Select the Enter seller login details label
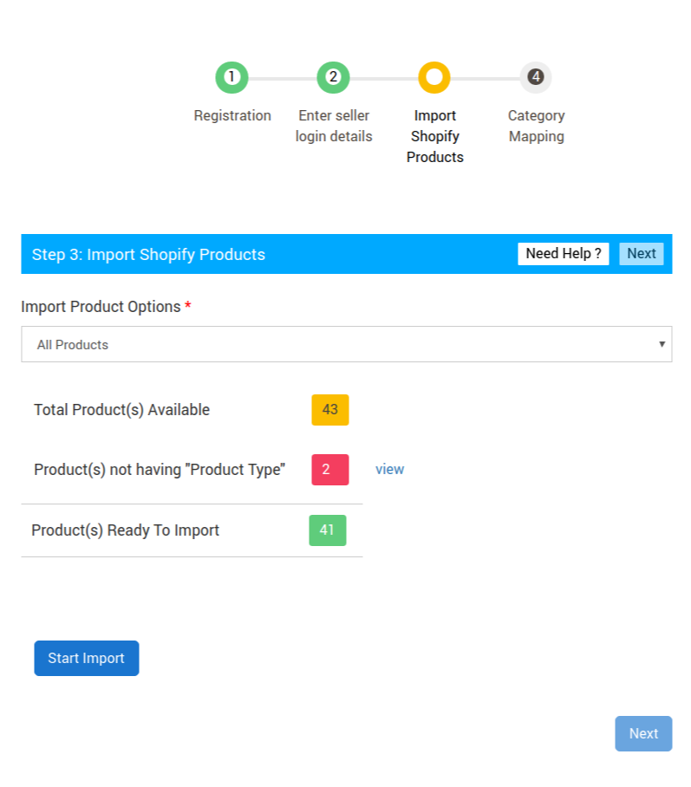 tap(334, 126)
